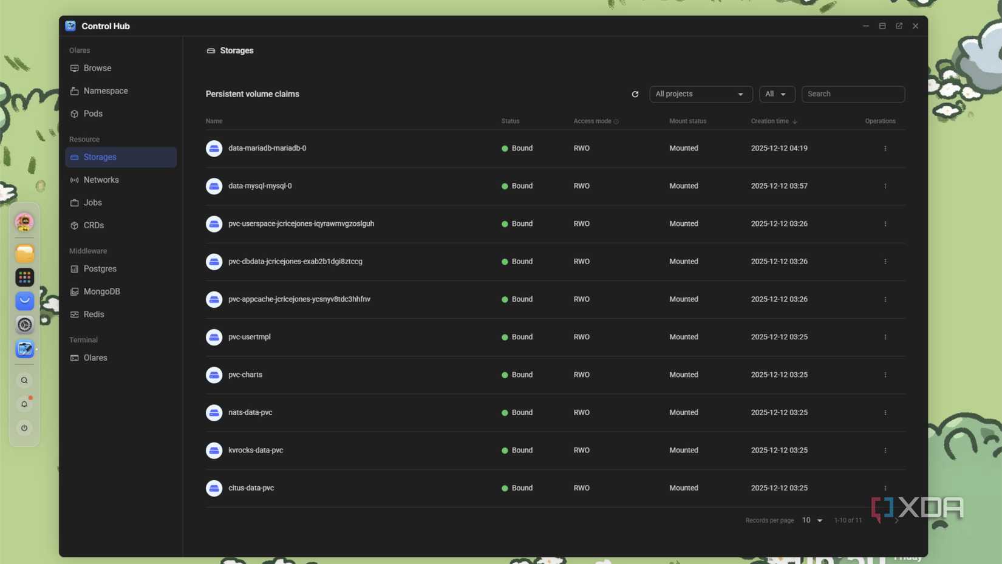This screenshot has width=1002, height=564.
Task: Click the Creation time column header
Action: click(x=769, y=121)
